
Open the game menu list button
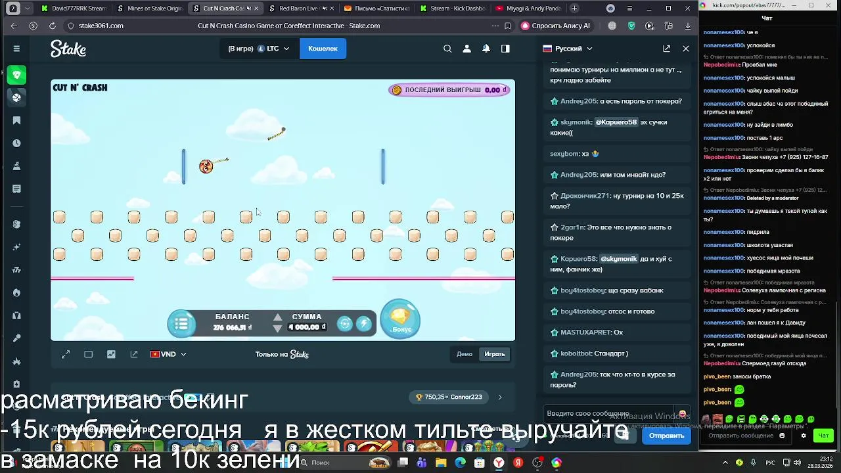click(181, 324)
